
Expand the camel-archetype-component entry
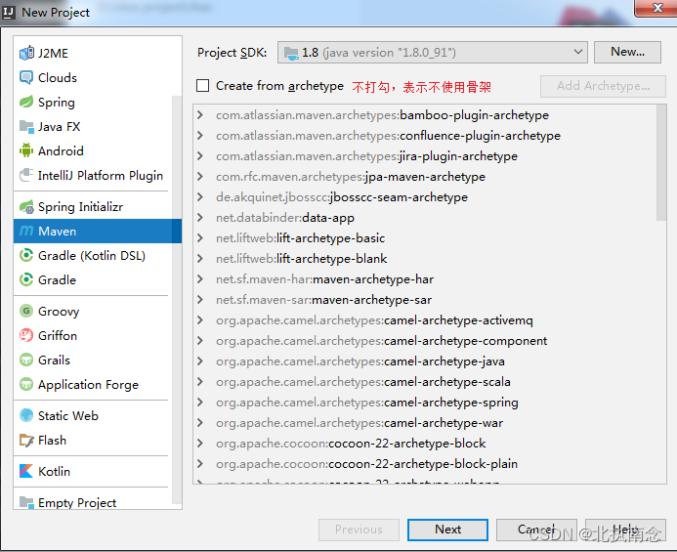point(200,341)
